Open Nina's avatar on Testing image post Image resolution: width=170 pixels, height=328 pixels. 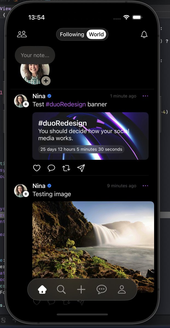(x=20, y=191)
